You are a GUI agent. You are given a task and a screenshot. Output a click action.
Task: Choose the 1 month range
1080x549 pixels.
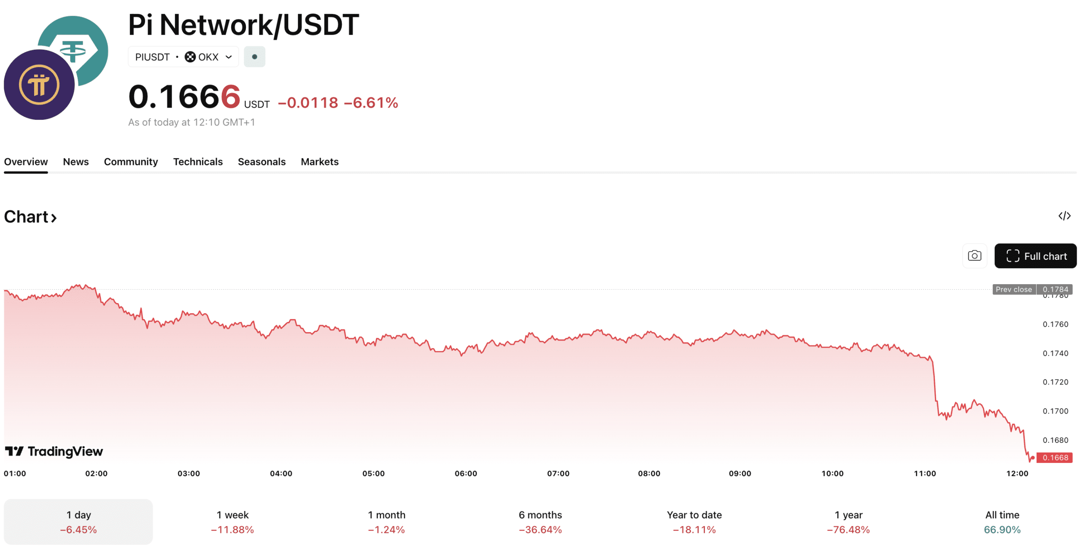click(x=386, y=522)
